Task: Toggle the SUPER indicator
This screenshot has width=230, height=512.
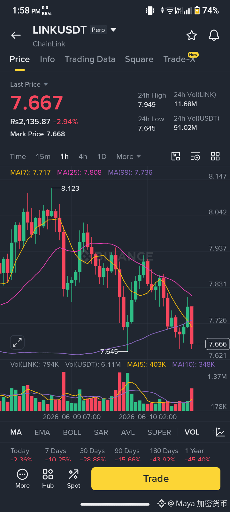Action: pos(159,432)
